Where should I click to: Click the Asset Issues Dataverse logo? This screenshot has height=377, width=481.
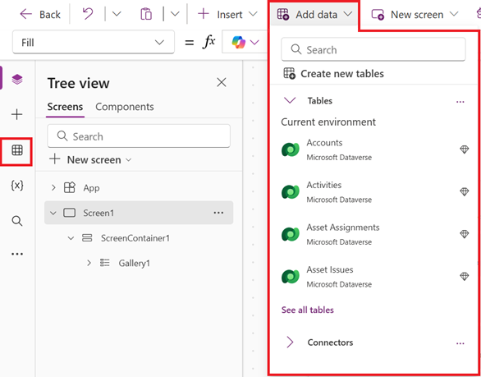[291, 277]
